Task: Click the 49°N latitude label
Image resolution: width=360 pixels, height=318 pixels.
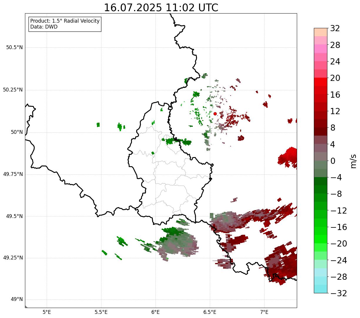Action: click(x=17, y=299)
